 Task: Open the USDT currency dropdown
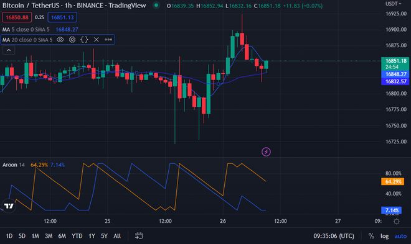393,4
